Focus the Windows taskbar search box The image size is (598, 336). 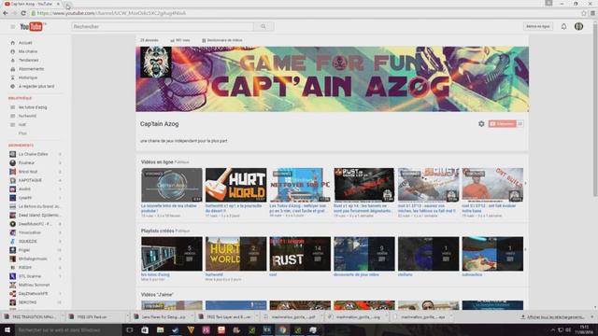tap(68, 329)
